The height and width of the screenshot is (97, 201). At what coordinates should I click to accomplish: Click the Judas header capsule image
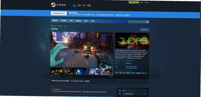coord(132,41)
